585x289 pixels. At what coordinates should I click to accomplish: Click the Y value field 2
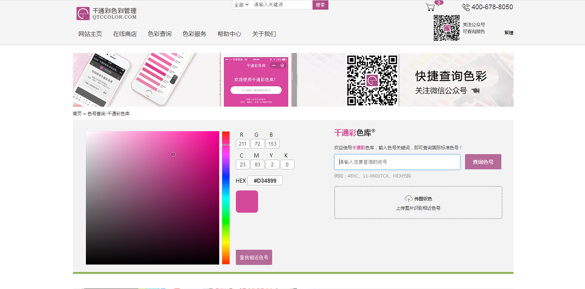[x=272, y=165]
